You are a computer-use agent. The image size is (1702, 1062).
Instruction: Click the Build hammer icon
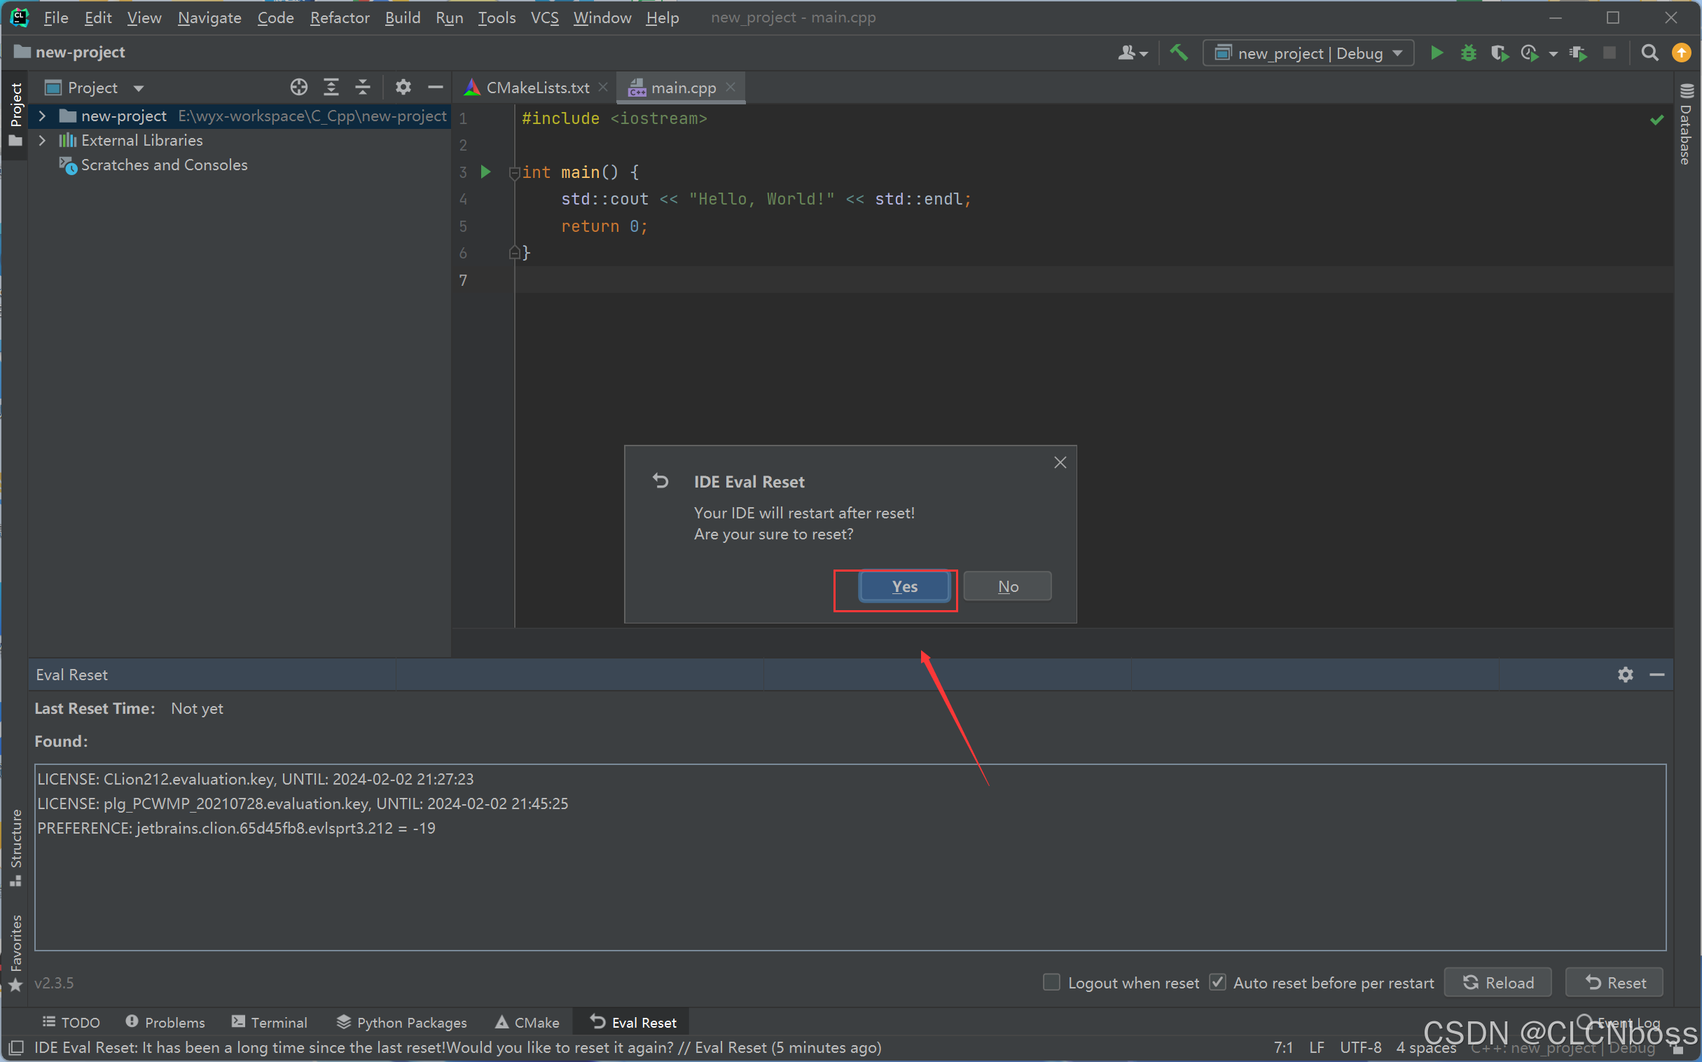1178,53
